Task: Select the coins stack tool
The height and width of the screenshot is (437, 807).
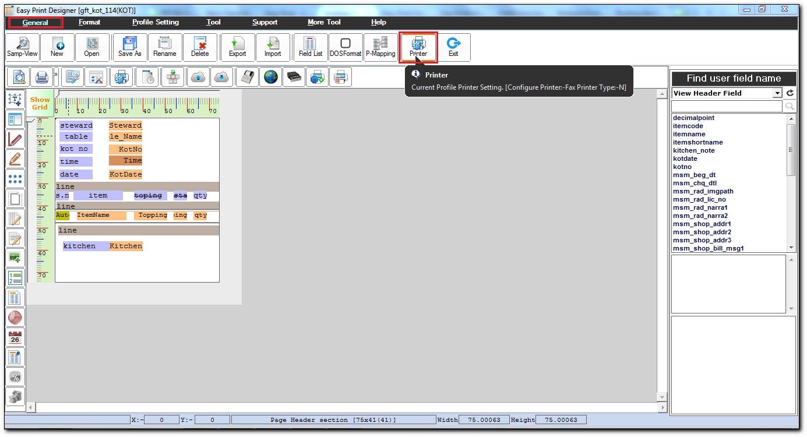Action: click(x=15, y=397)
